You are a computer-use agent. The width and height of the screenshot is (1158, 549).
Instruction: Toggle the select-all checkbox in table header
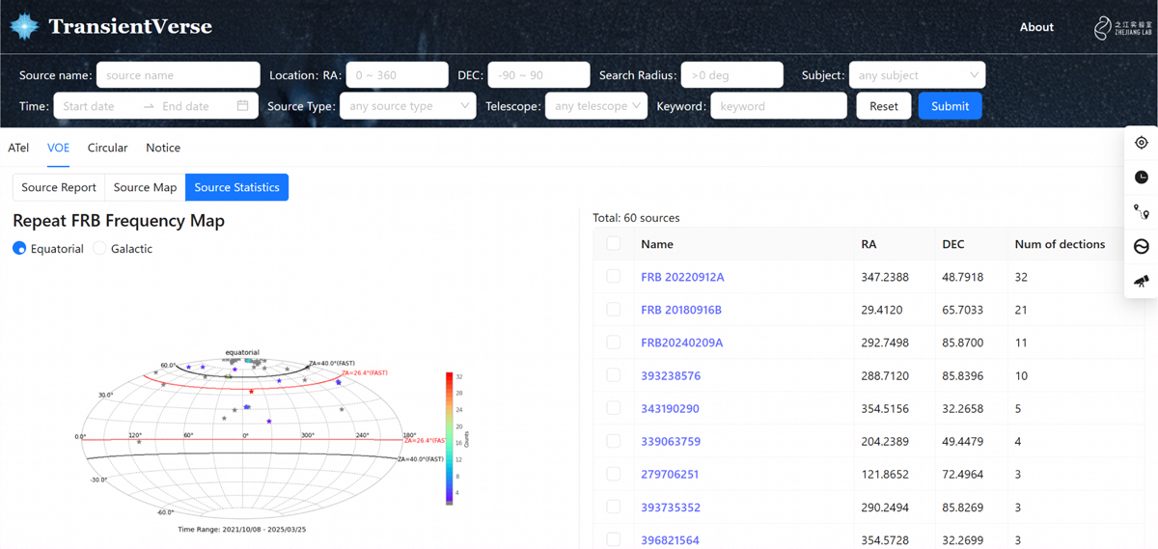[x=613, y=244]
